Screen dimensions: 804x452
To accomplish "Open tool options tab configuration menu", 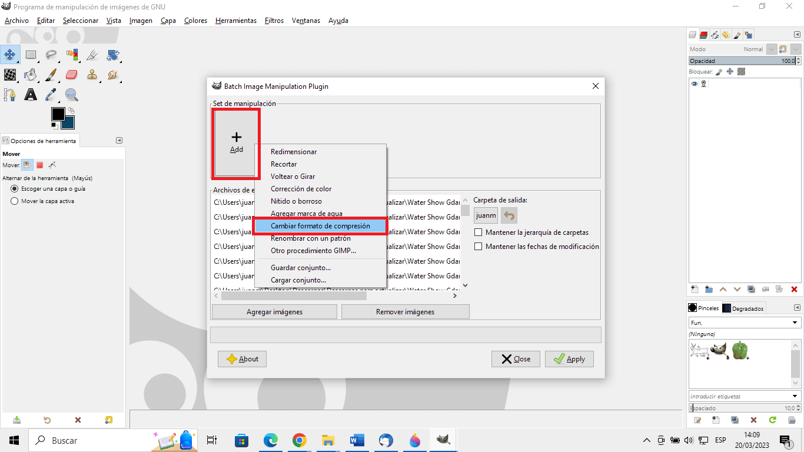I will pyautogui.click(x=119, y=141).
